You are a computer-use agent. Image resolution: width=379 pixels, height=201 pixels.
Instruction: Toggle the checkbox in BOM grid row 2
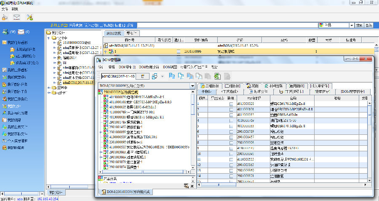click(x=231, y=109)
